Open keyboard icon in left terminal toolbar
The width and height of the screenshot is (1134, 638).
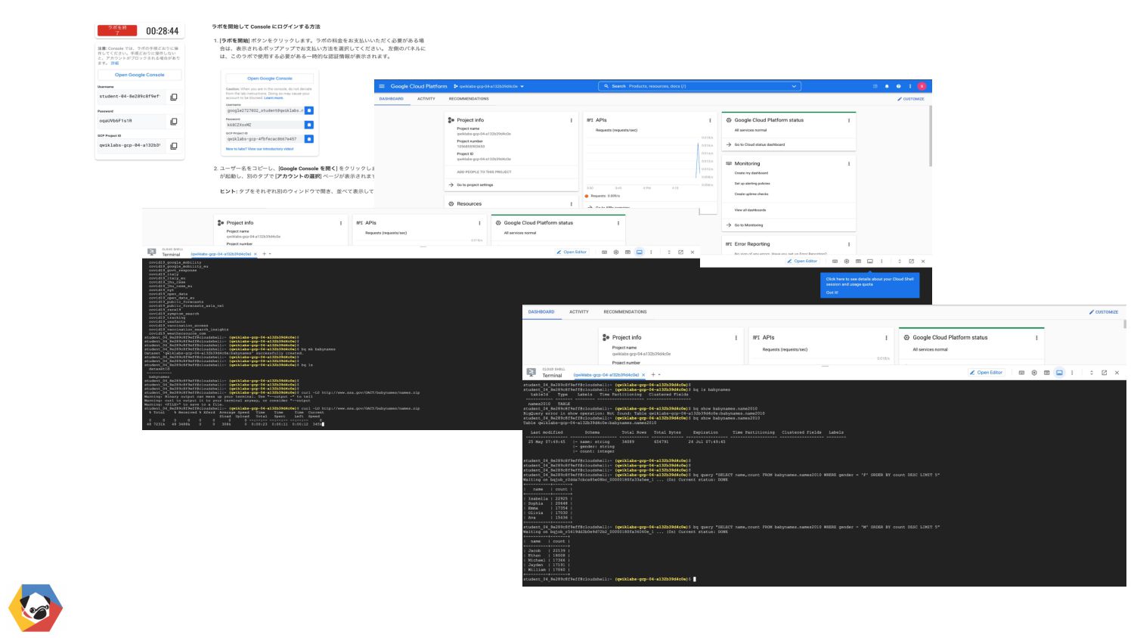604,252
